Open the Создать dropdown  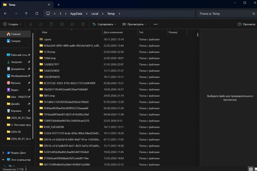coord(12,24)
